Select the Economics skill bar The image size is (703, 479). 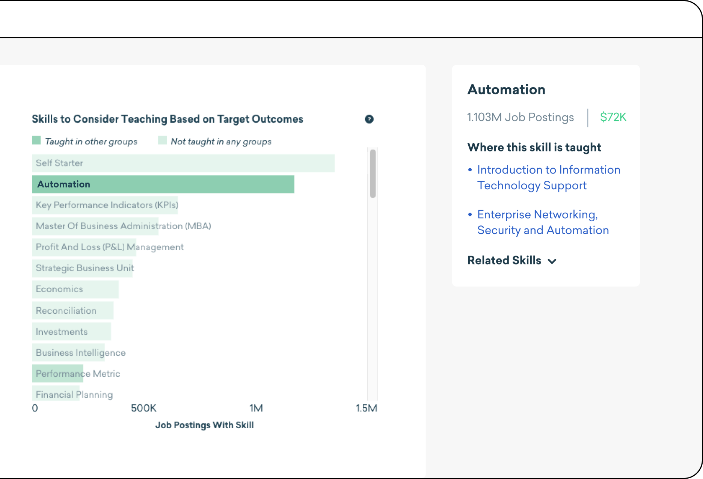point(75,289)
